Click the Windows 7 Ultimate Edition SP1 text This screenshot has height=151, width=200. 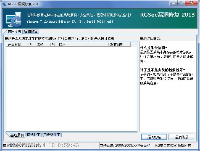71,22
